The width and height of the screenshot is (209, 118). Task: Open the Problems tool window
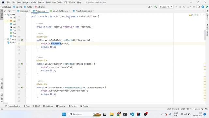click(x=48, y=106)
